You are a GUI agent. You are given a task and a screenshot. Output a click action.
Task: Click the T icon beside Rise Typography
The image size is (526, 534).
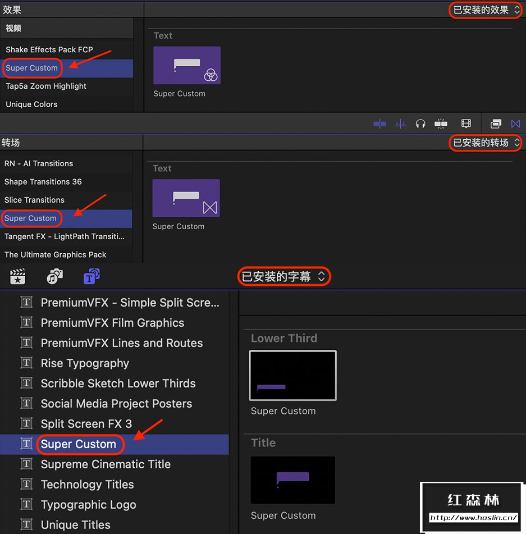26,363
